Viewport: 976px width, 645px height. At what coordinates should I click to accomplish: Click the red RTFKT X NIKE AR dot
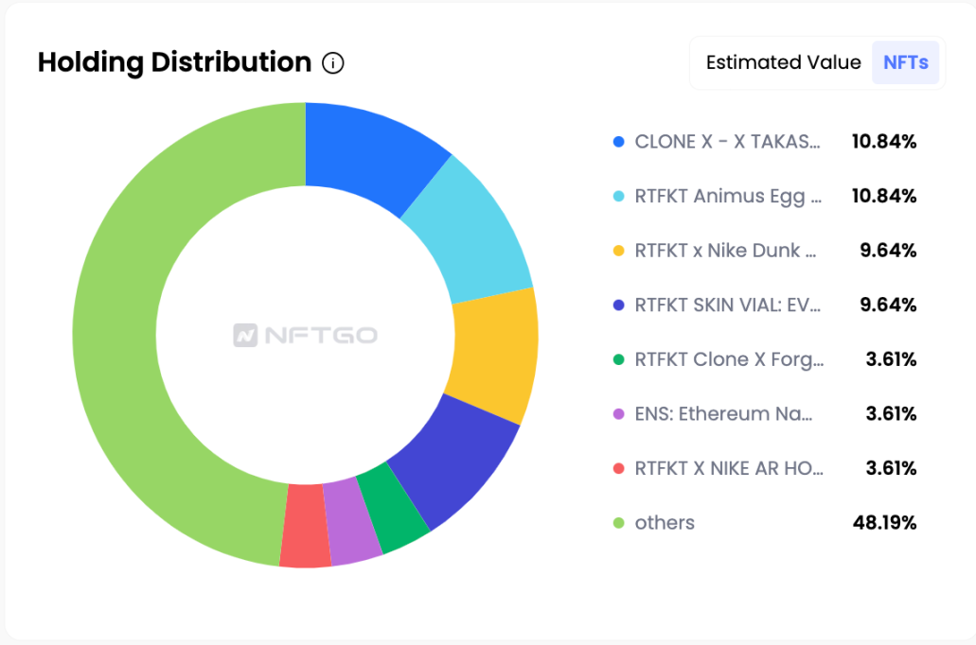[x=619, y=468]
